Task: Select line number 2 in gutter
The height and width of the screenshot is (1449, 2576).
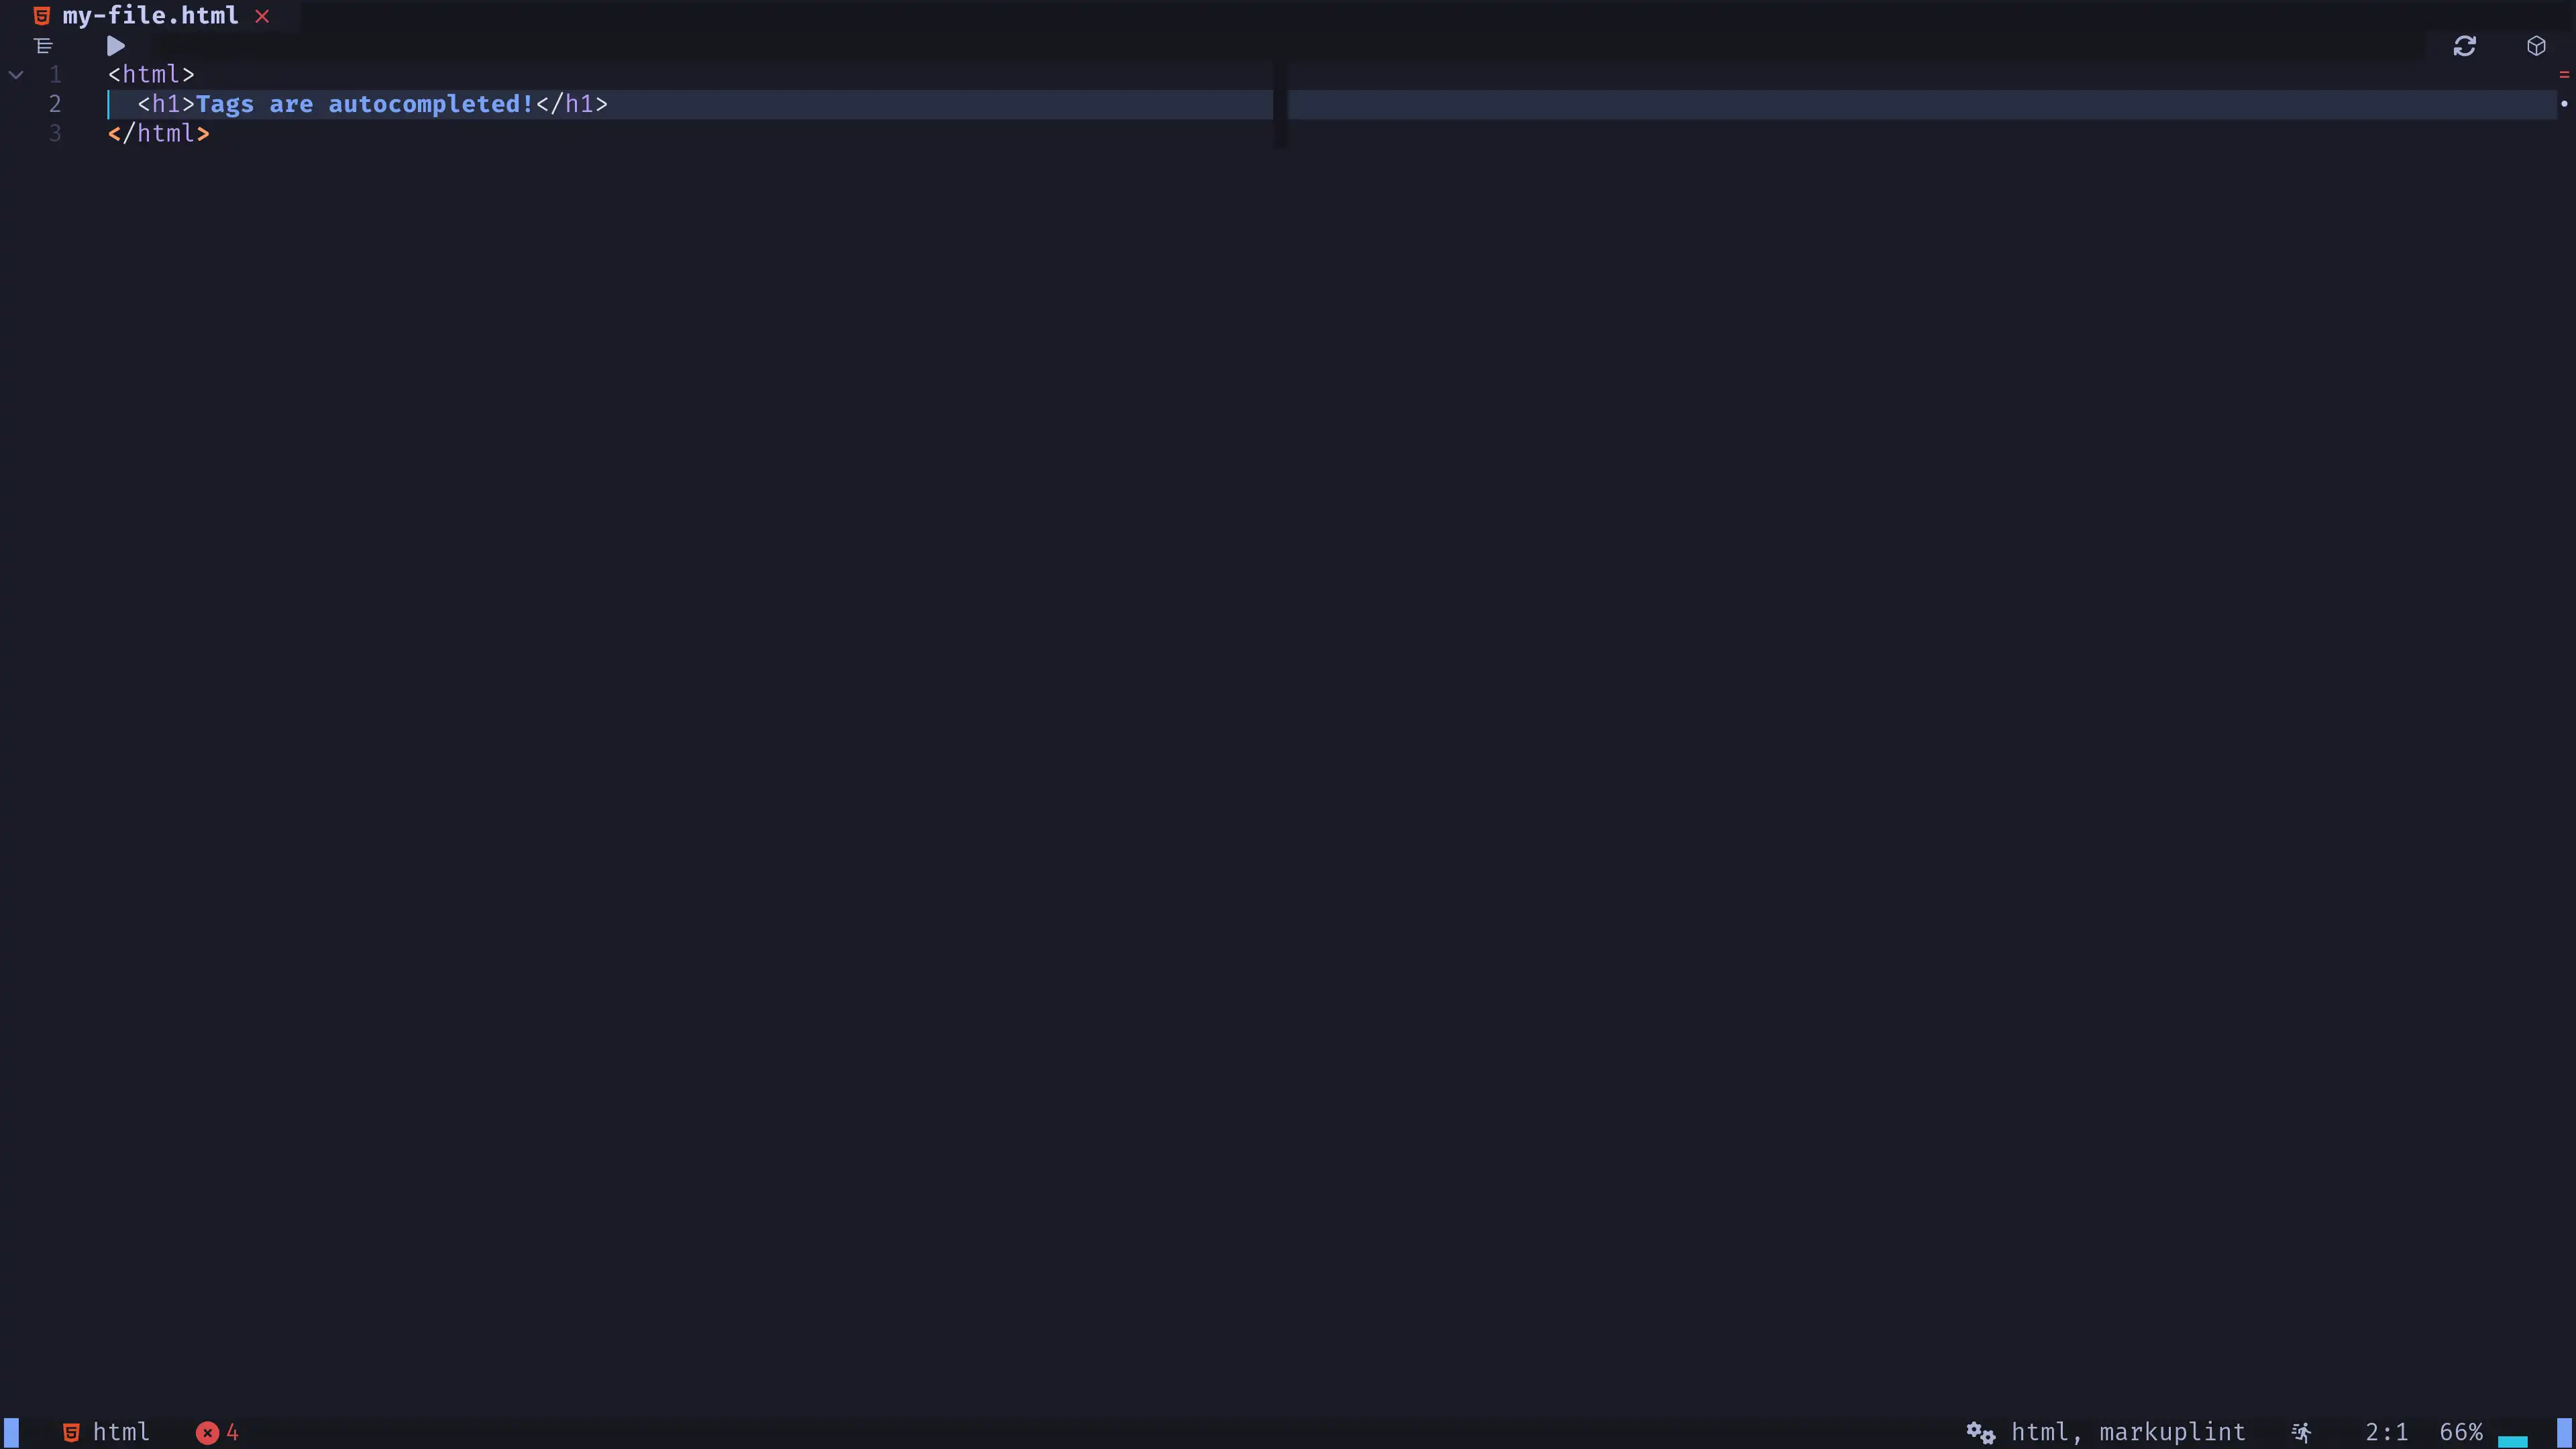Action: coord(55,104)
